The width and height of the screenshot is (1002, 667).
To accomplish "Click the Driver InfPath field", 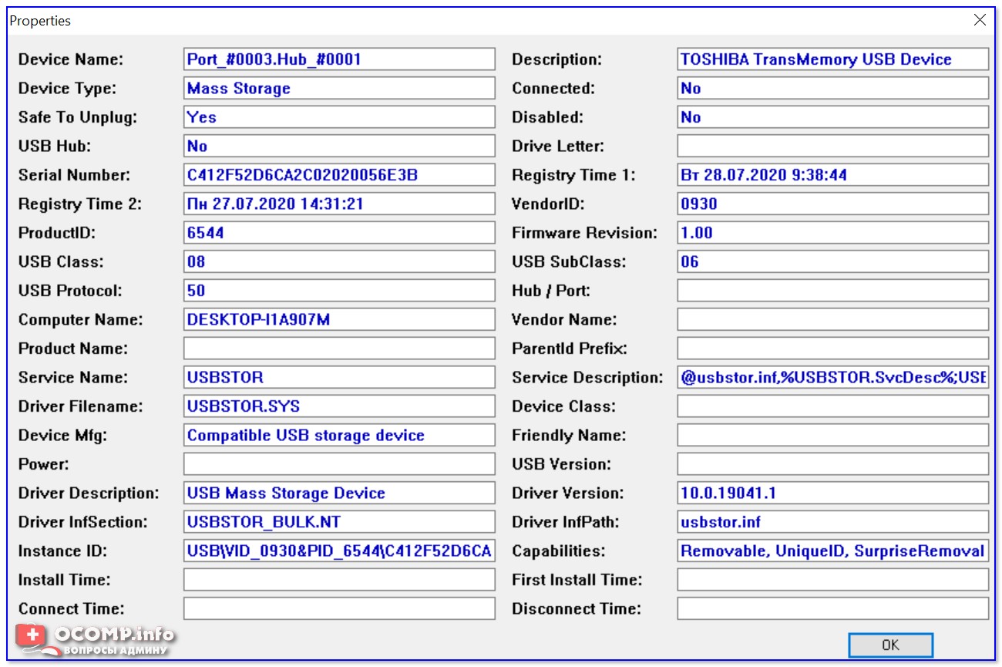I will 832,522.
